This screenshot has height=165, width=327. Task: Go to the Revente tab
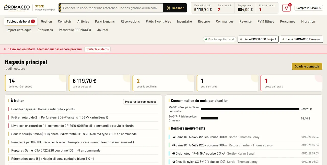click(246, 21)
